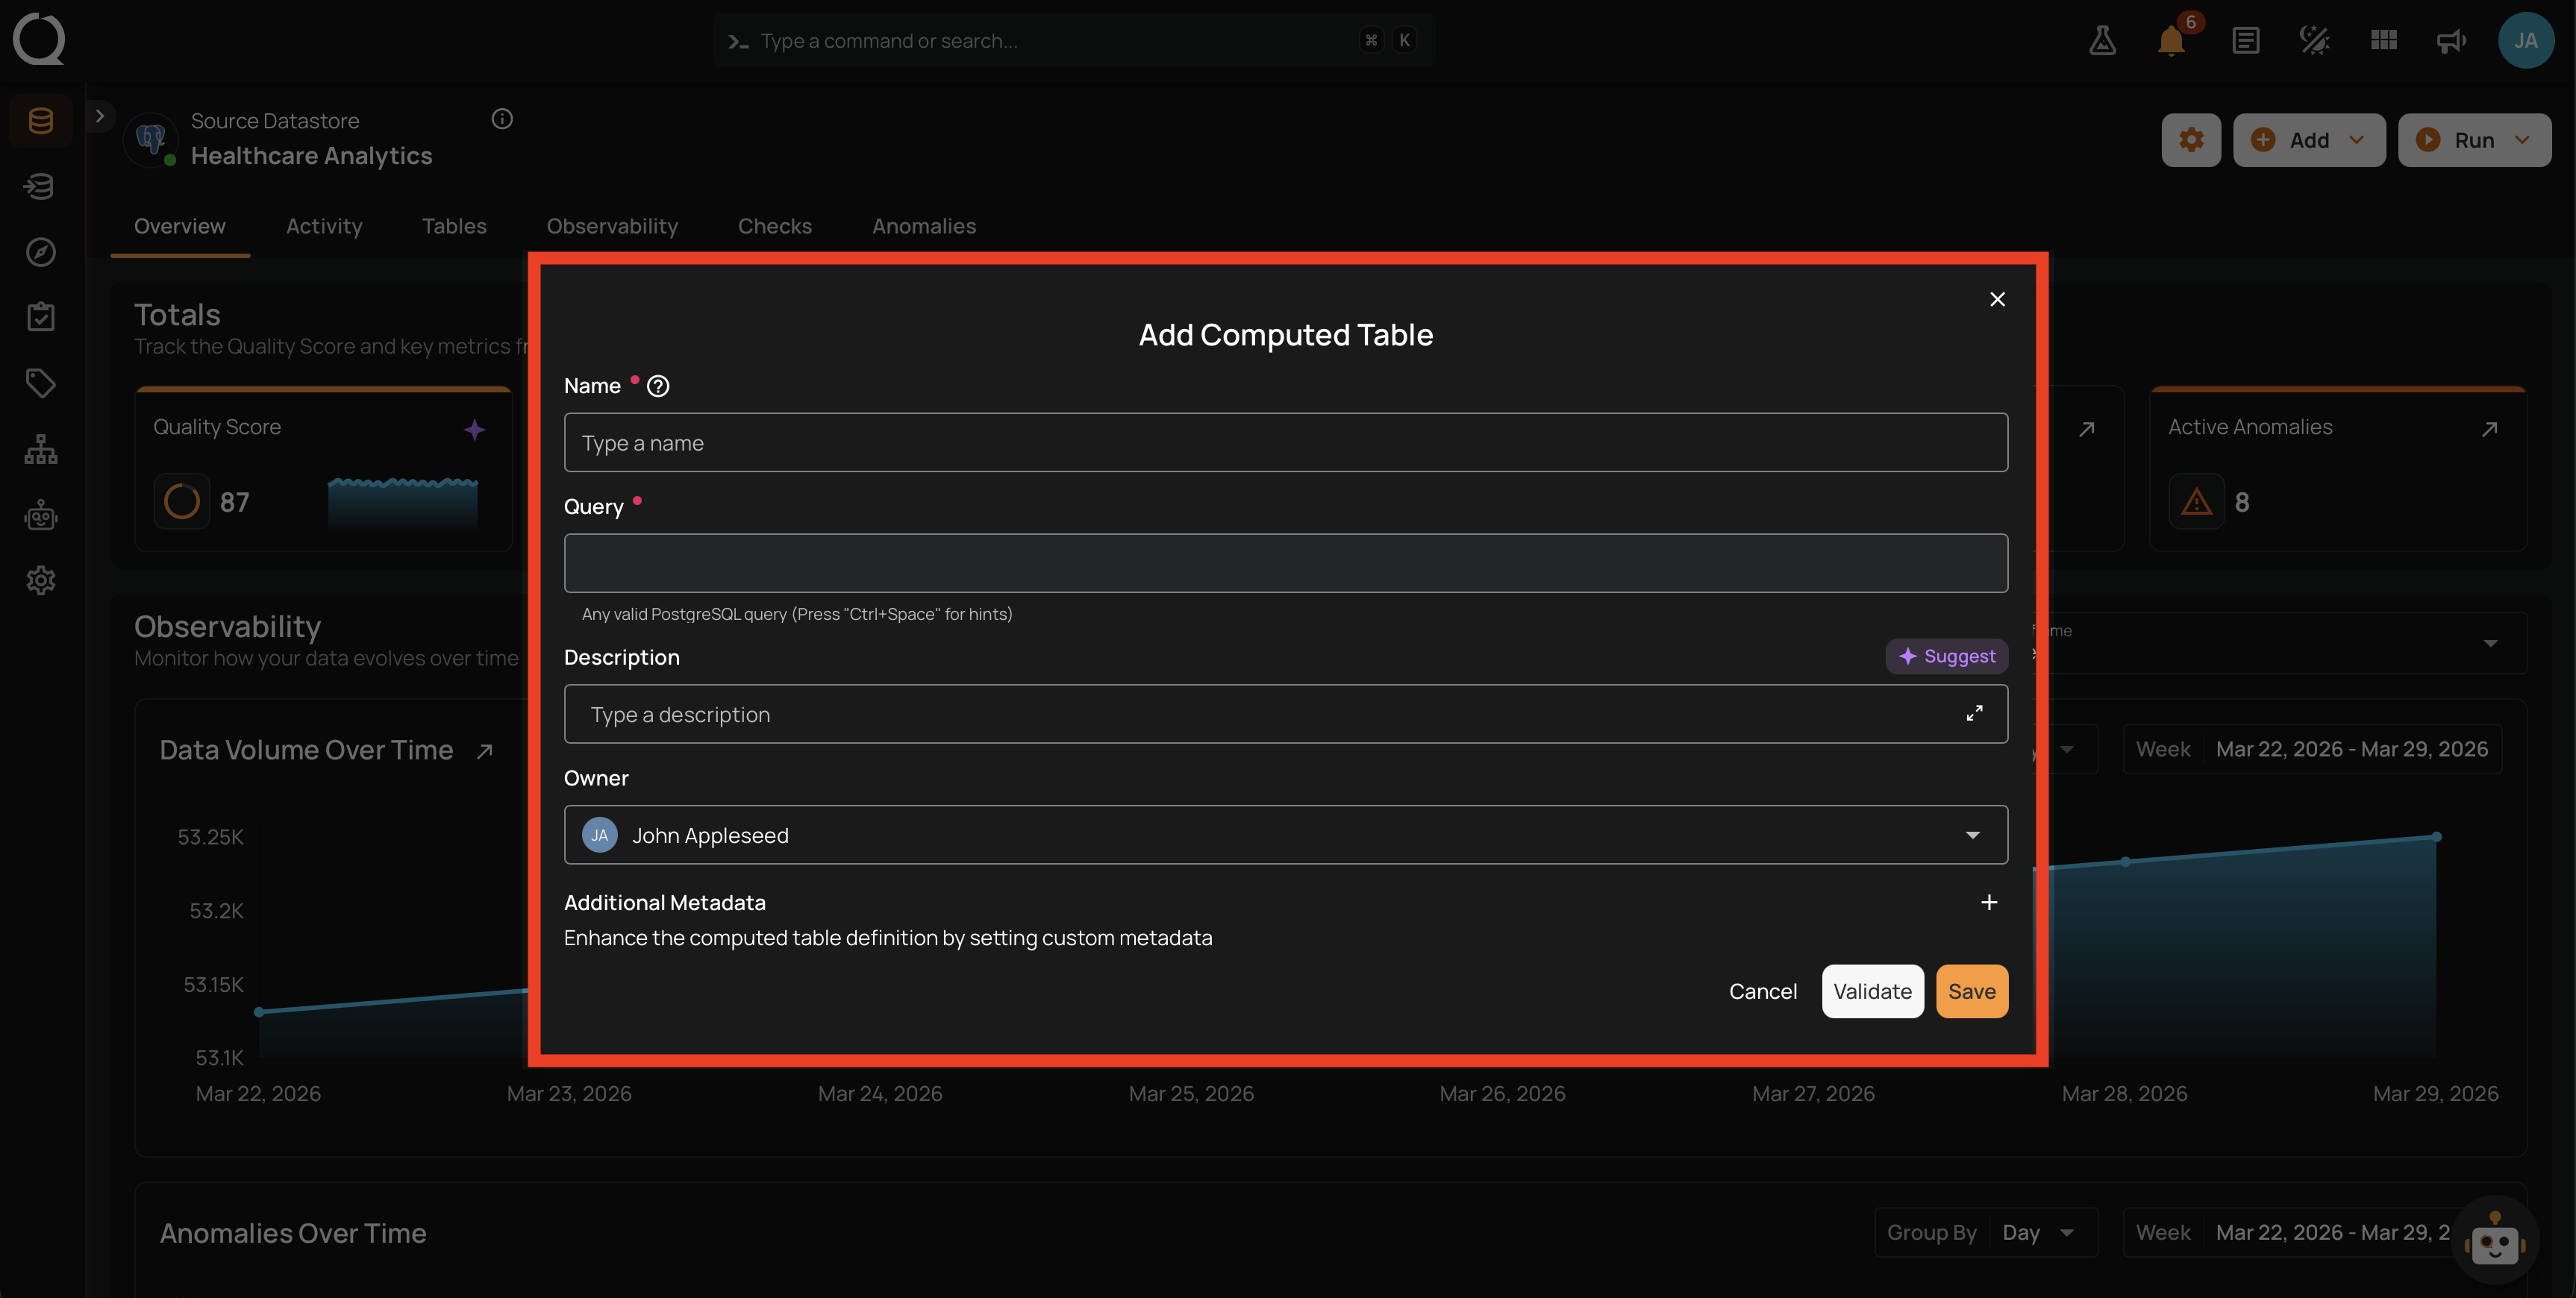Screen dimensions: 2576x1298
Task: Open the chat assistant robot button
Action: (2494, 1240)
